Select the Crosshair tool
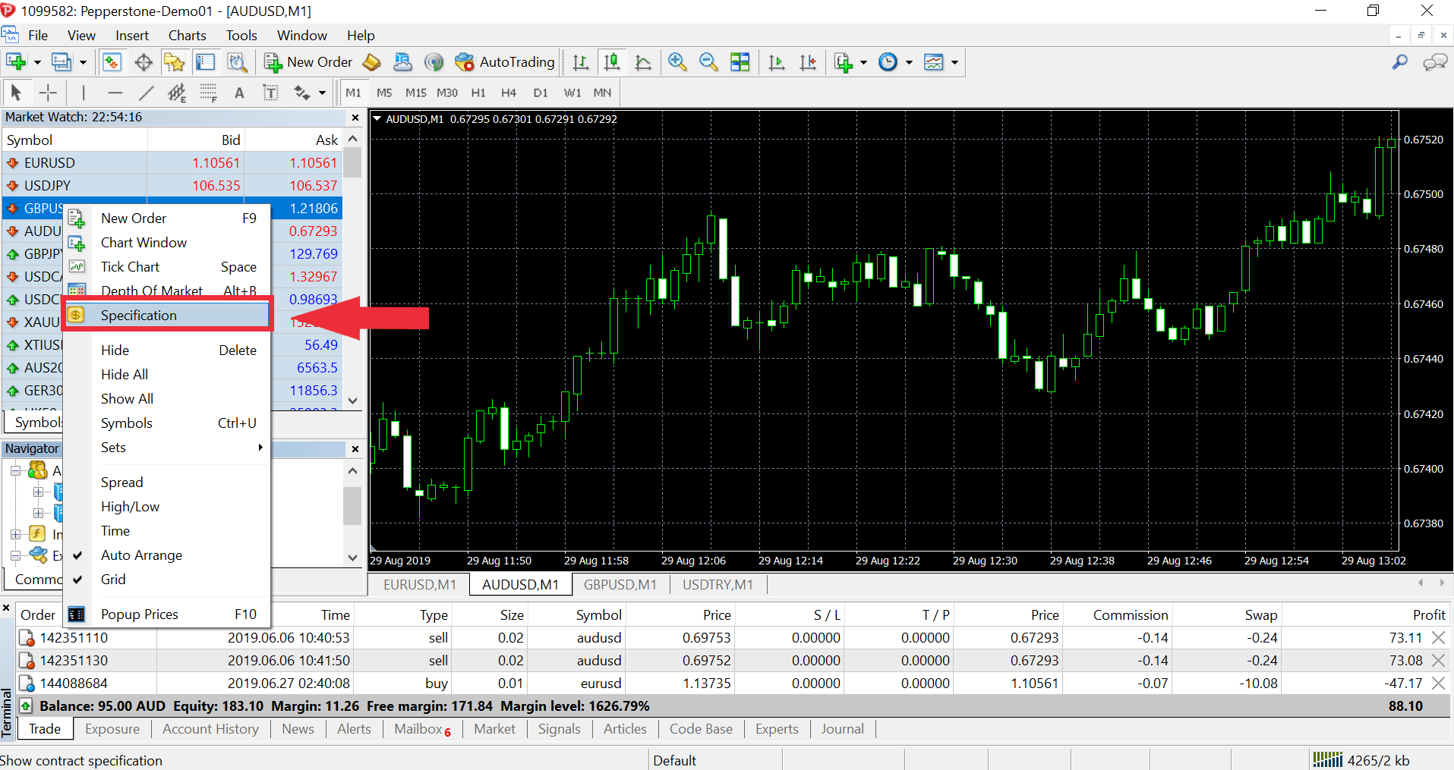Image resolution: width=1454 pixels, height=770 pixels. click(x=48, y=93)
